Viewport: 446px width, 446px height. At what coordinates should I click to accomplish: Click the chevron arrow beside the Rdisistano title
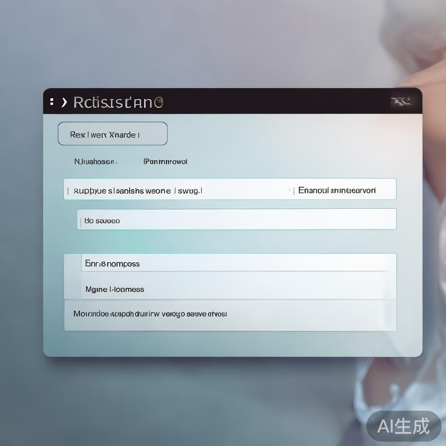pos(64,102)
